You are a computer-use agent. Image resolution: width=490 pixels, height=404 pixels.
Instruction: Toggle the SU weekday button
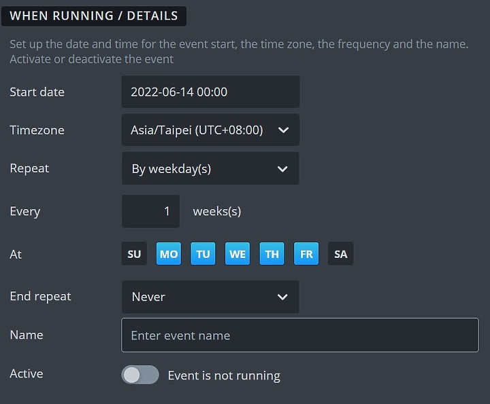click(134, 254)
